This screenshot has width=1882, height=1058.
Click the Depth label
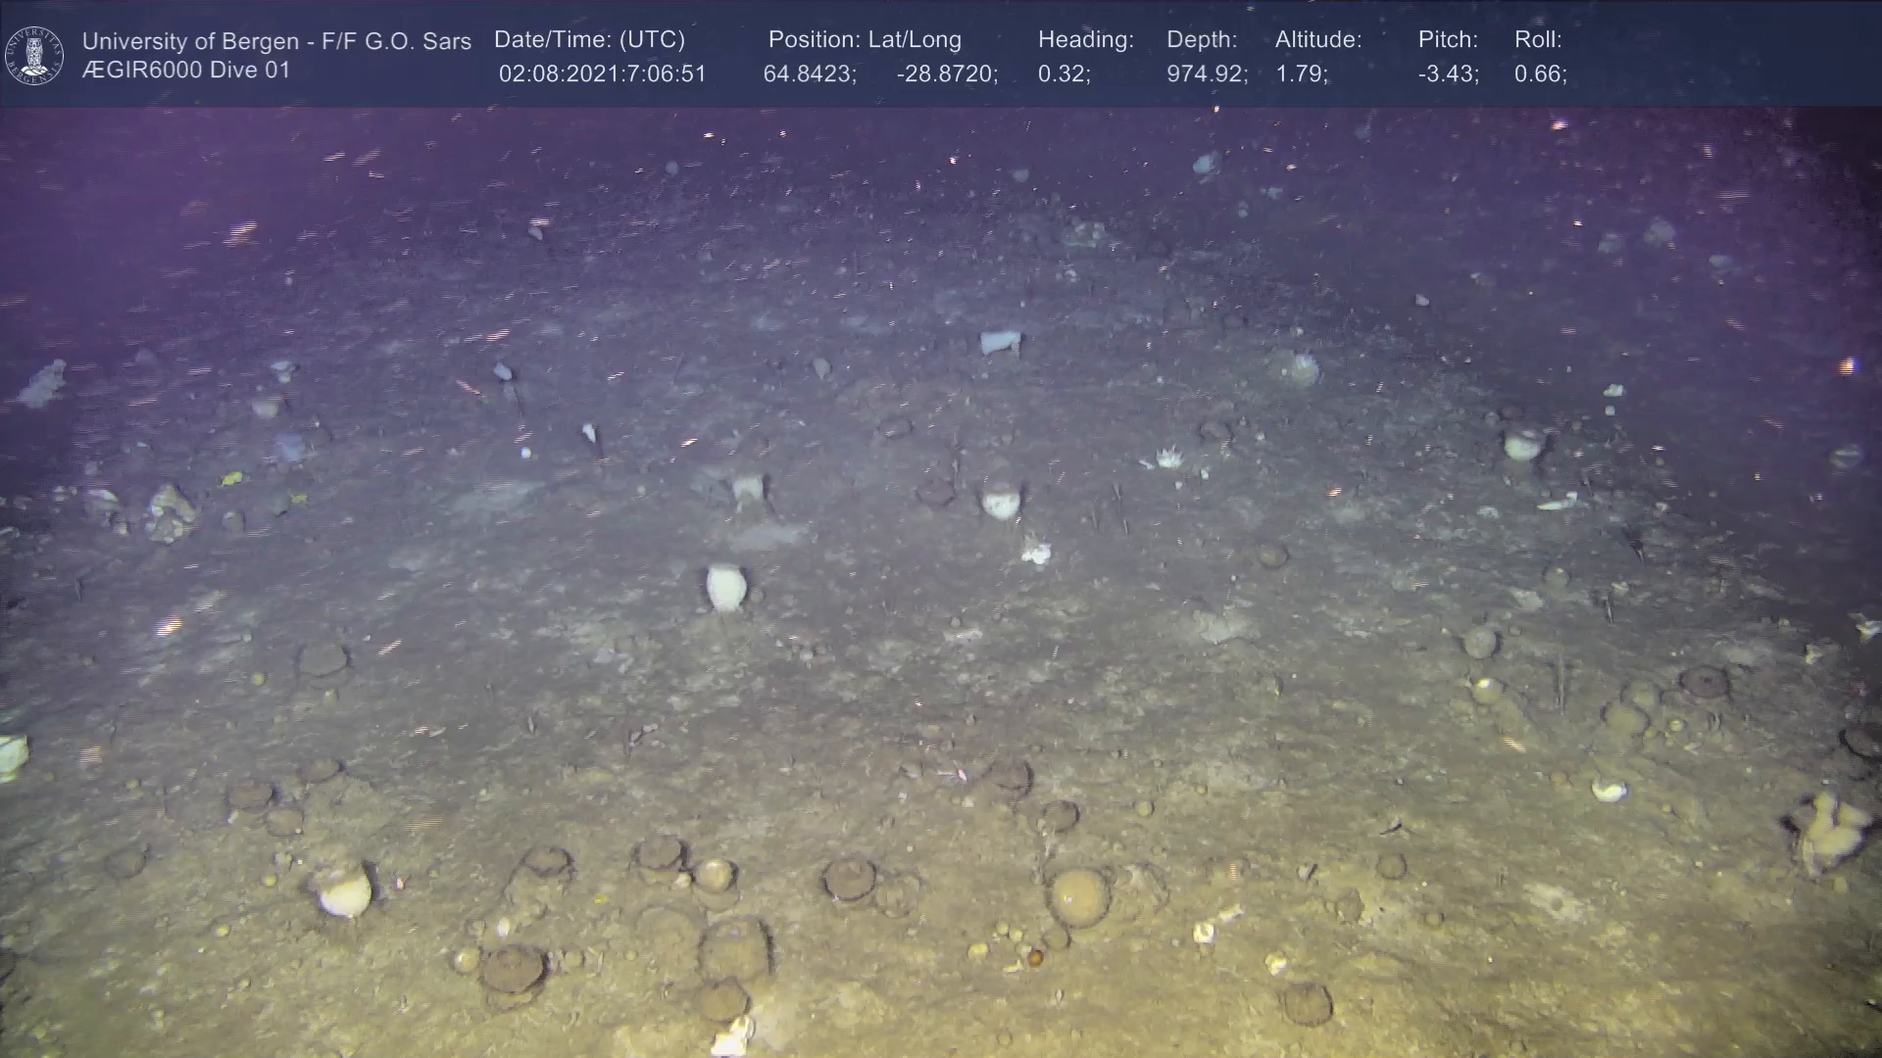pos(1201,39)
